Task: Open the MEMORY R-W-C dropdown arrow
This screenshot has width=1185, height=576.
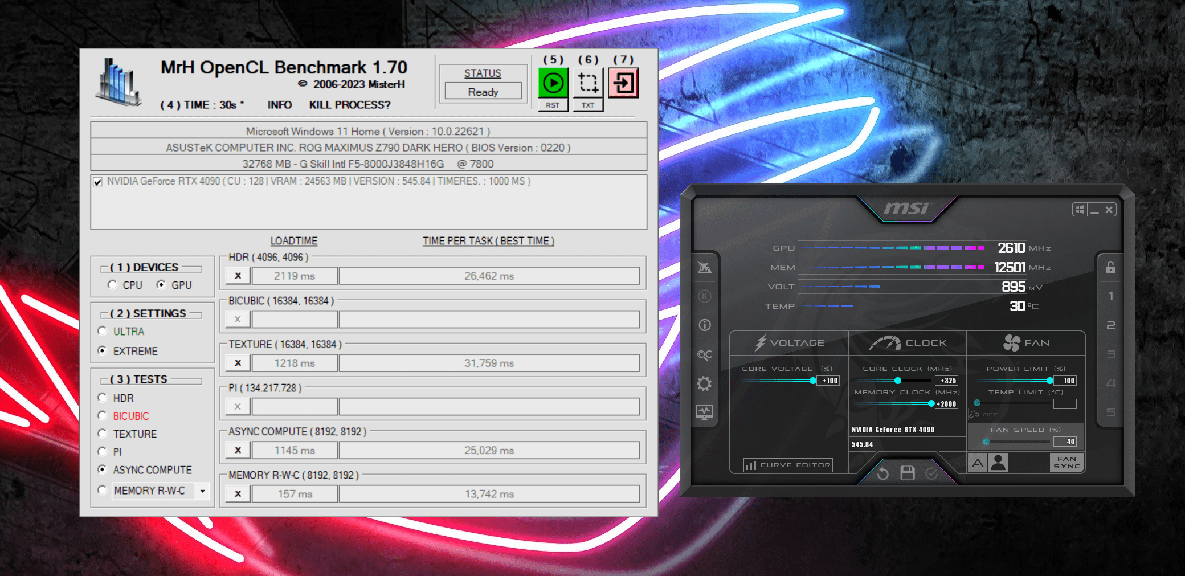Action: [x=202, y=491]
